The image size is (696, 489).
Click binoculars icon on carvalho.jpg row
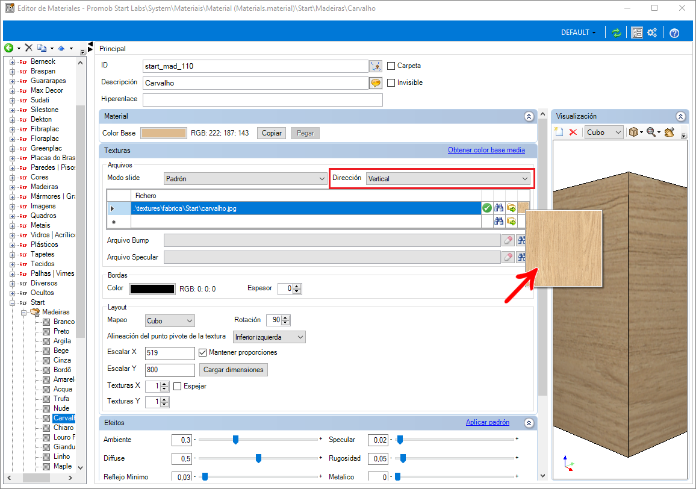click(499, 208)
